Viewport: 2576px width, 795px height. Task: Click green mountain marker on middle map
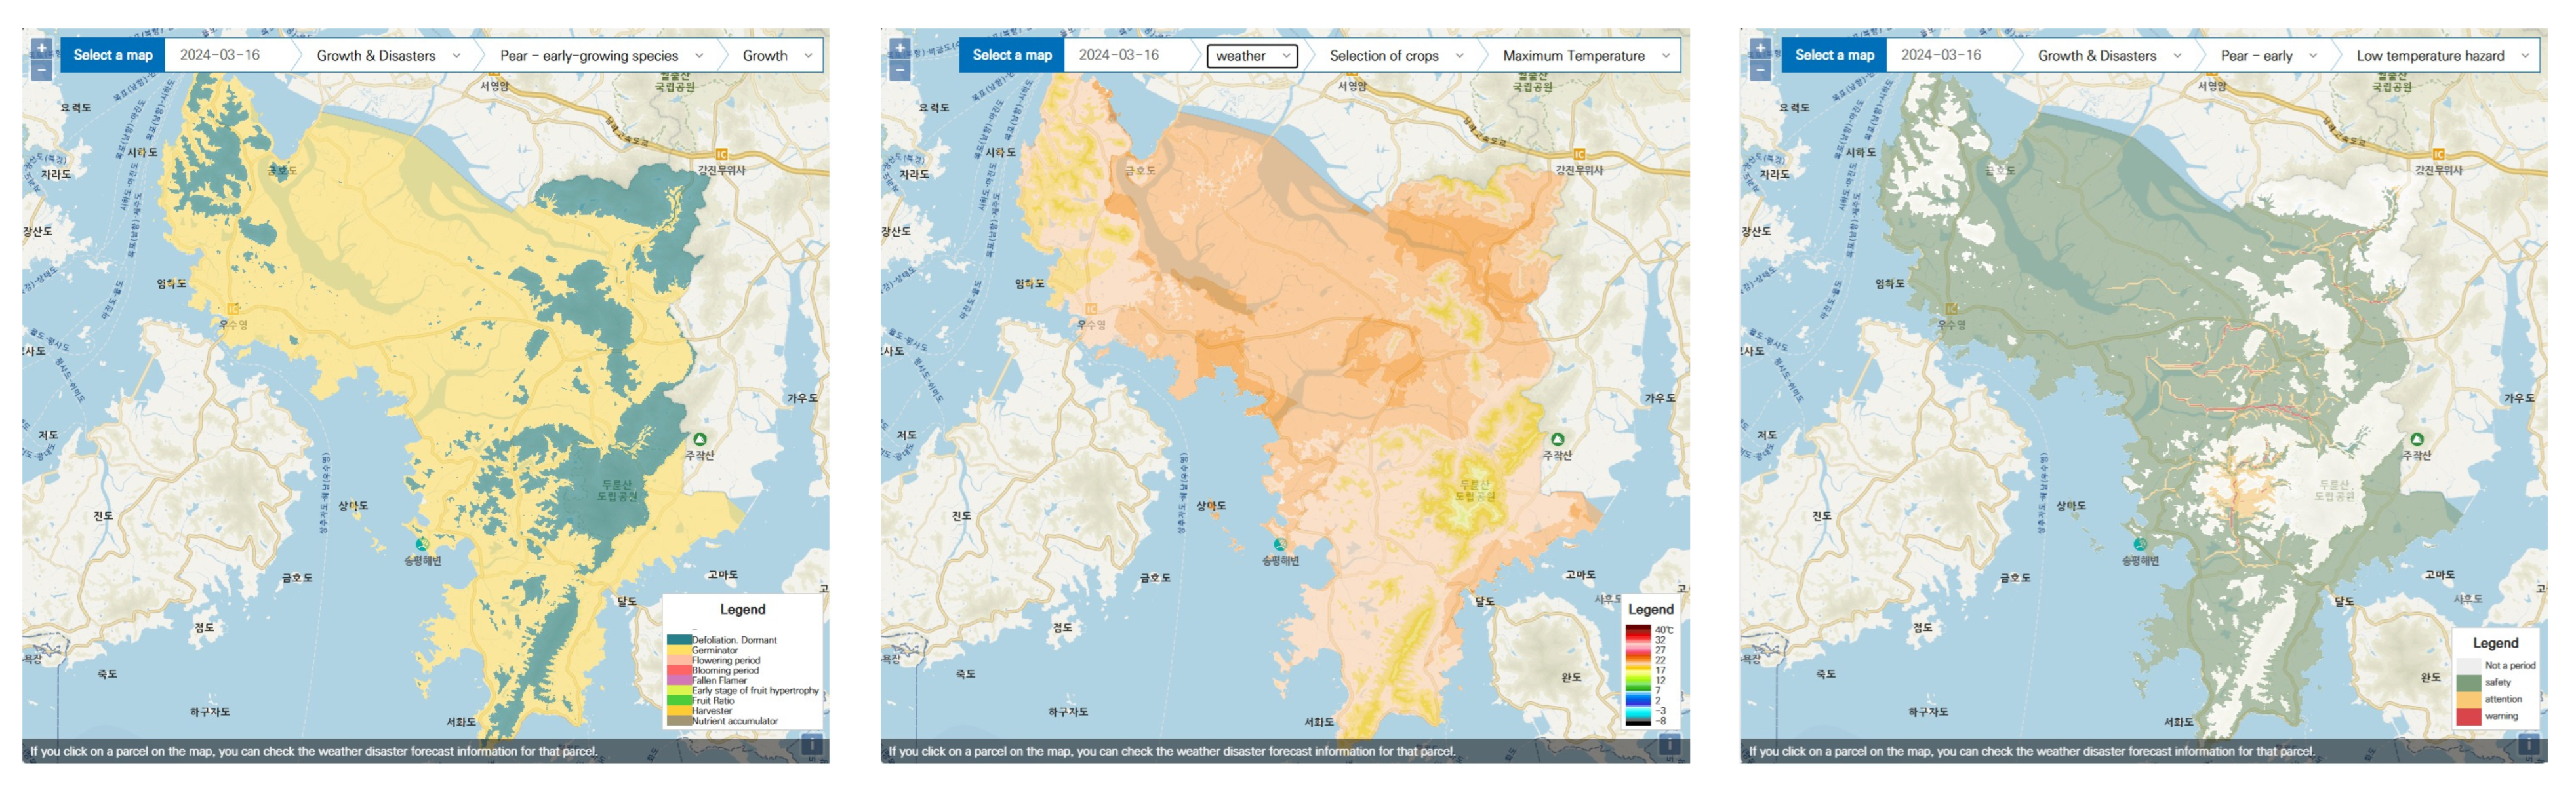(x=1557, y=440)
